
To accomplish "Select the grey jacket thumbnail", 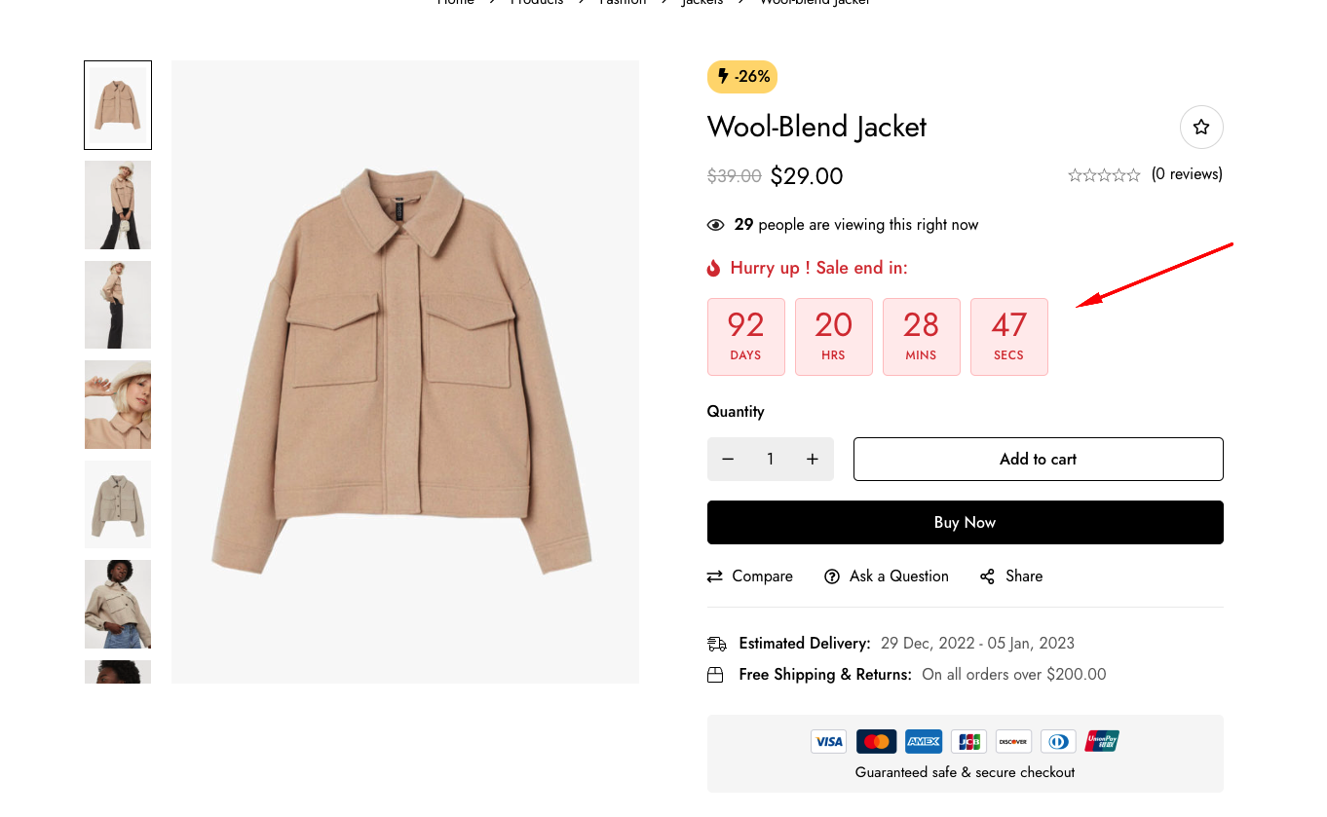I will (x=118, y=504).
